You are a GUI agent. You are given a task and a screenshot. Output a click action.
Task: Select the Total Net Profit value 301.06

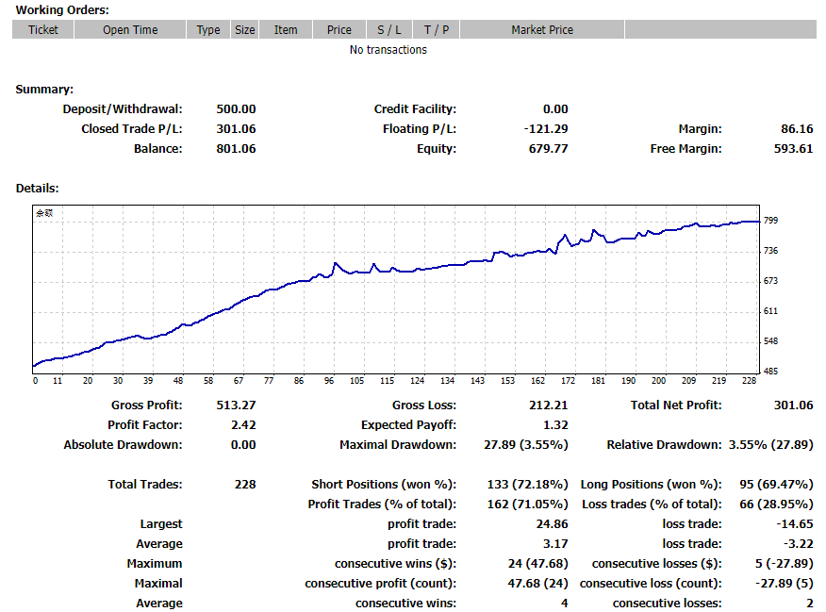793,405
